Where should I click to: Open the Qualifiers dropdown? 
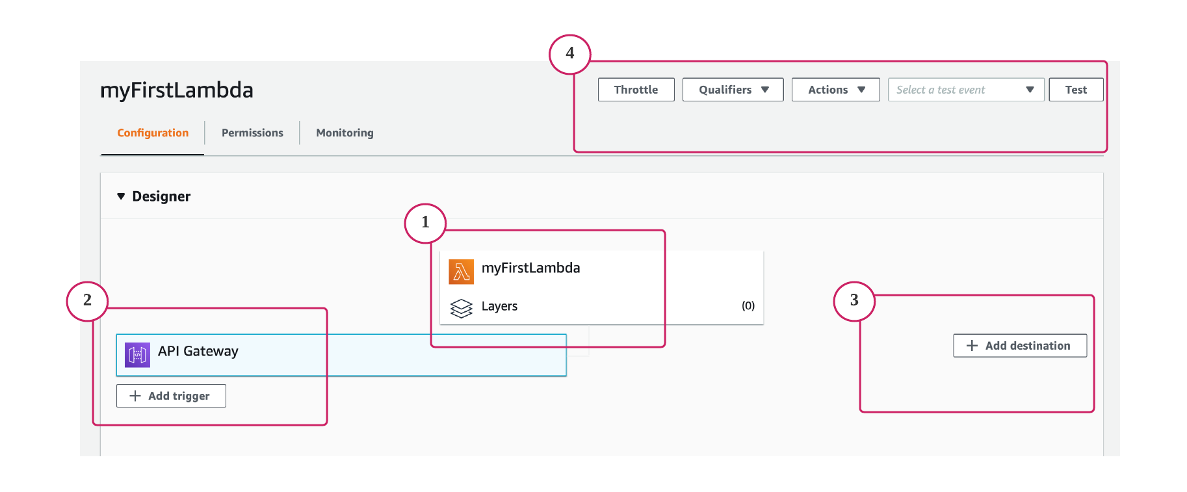pos(733,90)
